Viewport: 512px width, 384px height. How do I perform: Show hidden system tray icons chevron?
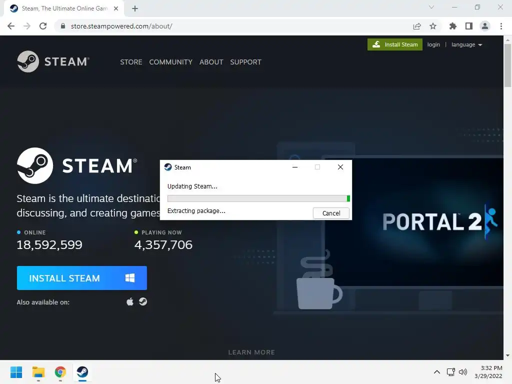[436, 372]
